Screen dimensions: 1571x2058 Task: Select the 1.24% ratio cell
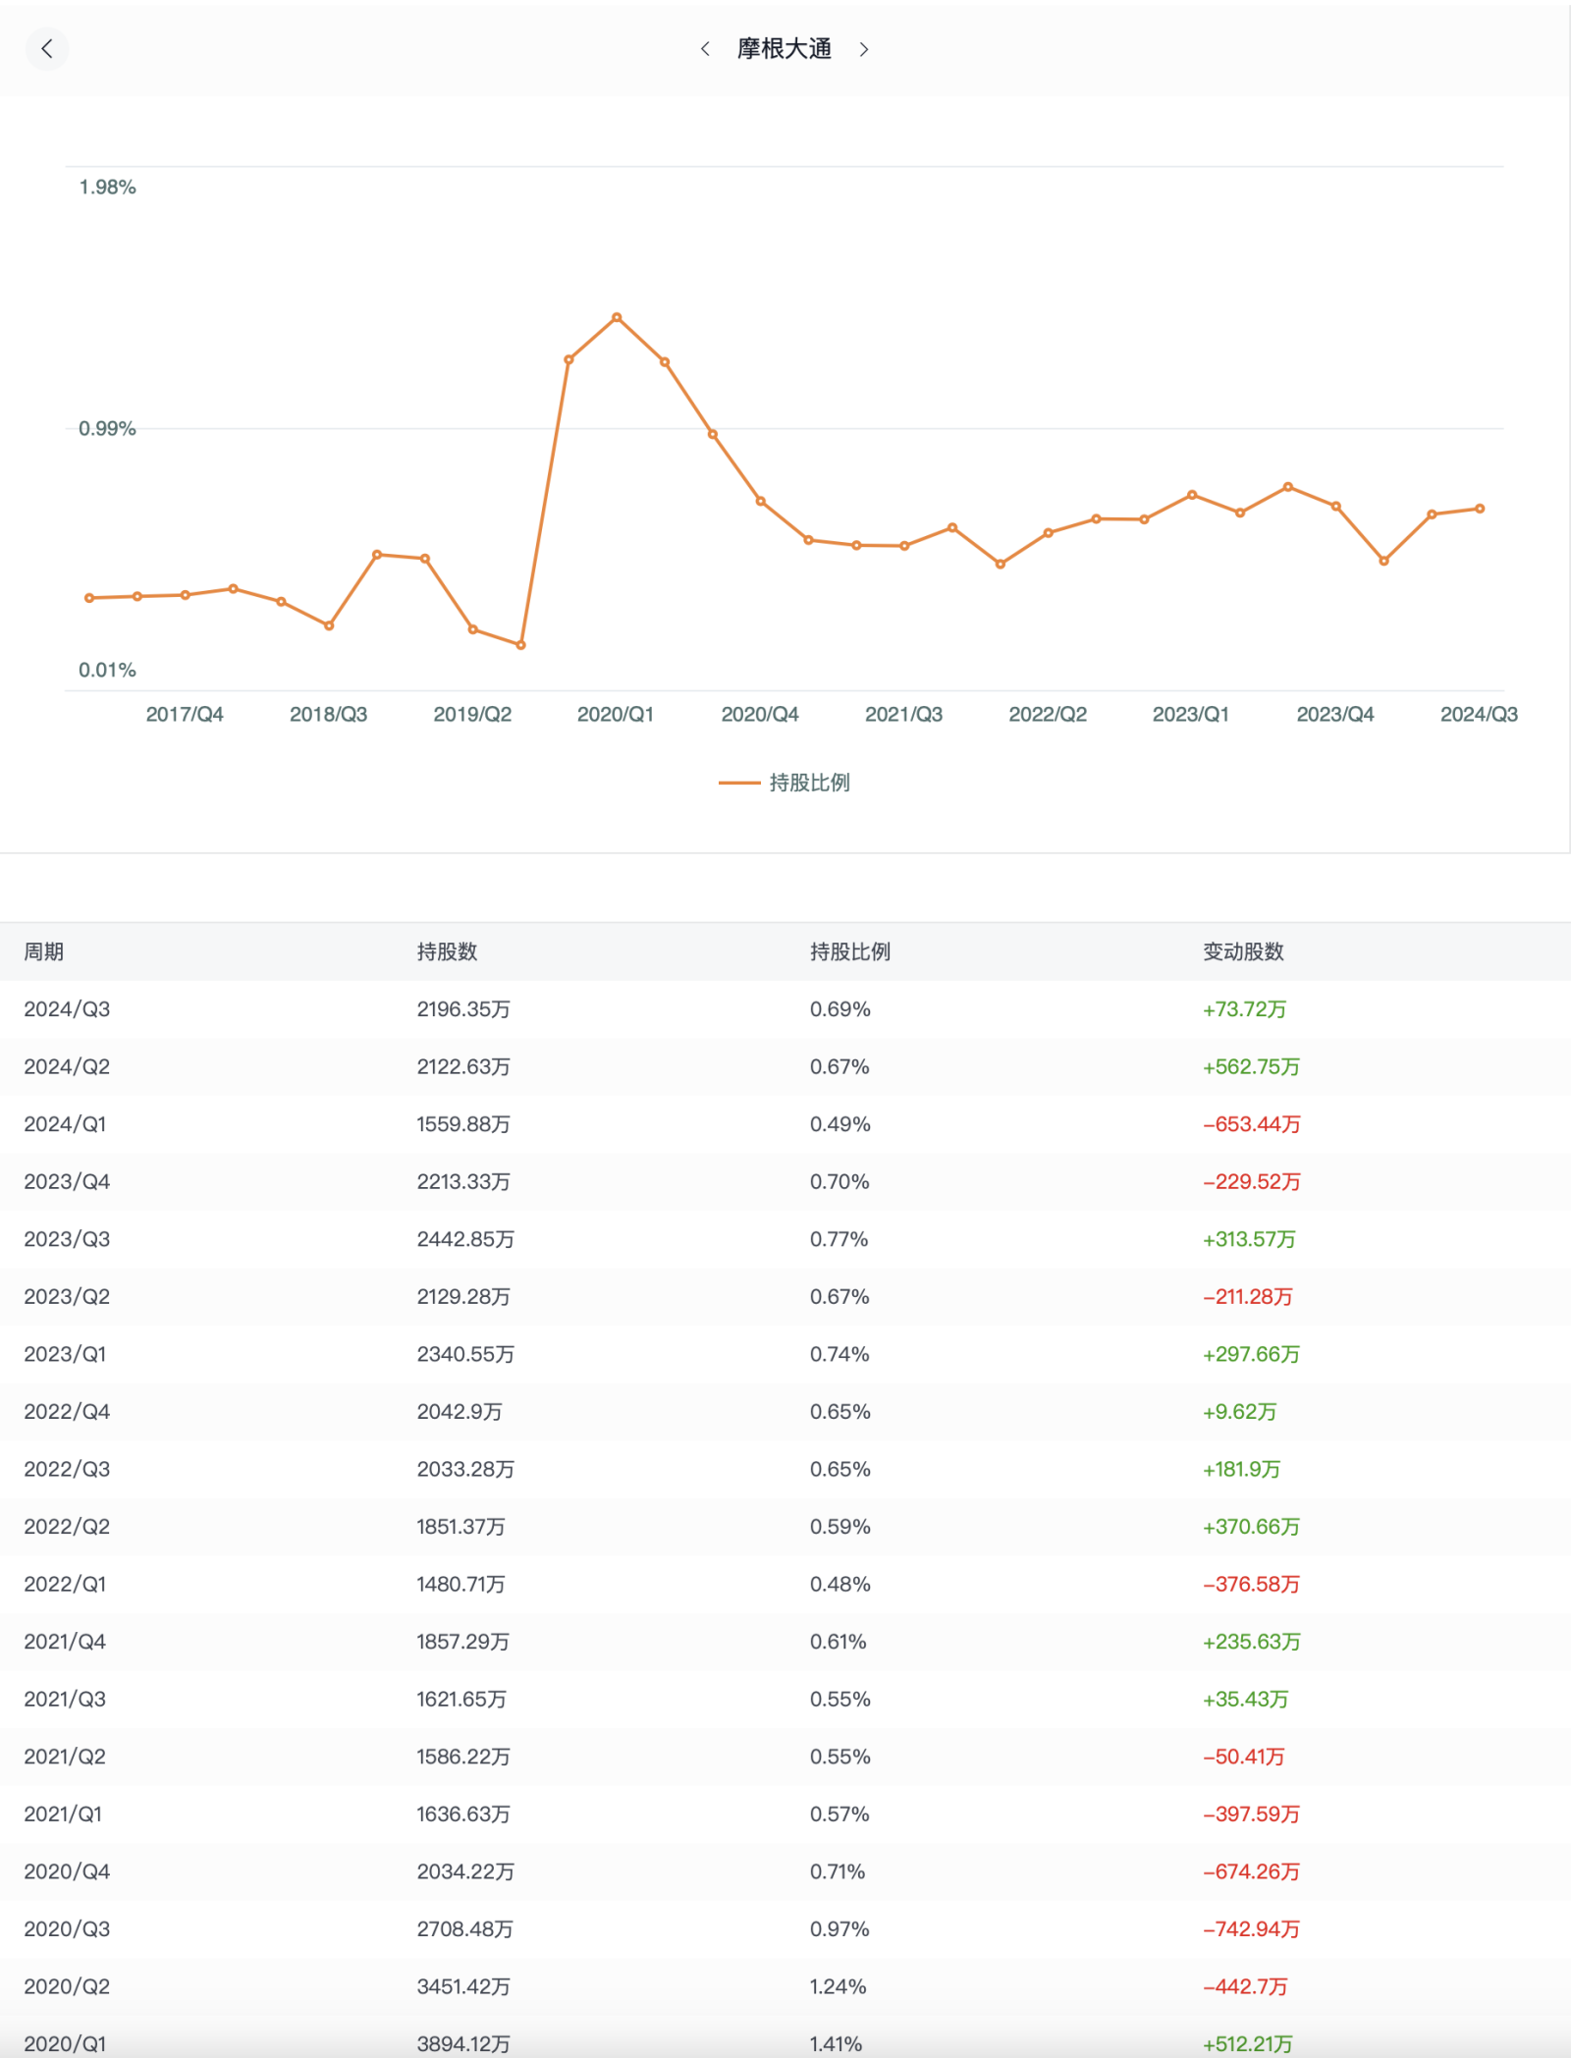pyautogui.click(x=839, y=1986)
